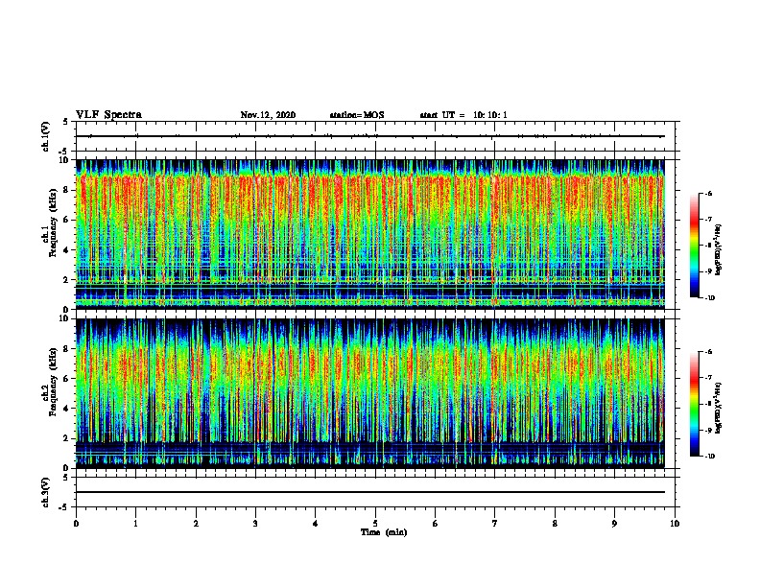Select the ch.1 "Frequency (kHz)" axis label
Screen dimensions: 760x587
point(53,223)
